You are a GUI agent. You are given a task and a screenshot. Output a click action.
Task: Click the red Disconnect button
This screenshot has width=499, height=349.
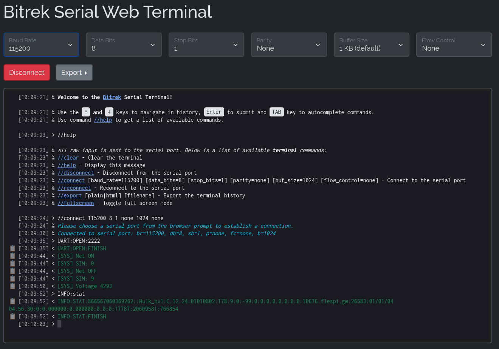pos(27,72)
